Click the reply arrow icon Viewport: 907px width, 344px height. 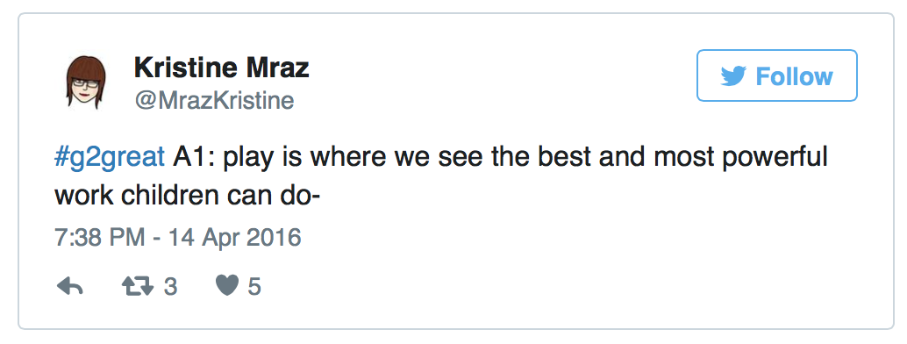tap(70, 286)
